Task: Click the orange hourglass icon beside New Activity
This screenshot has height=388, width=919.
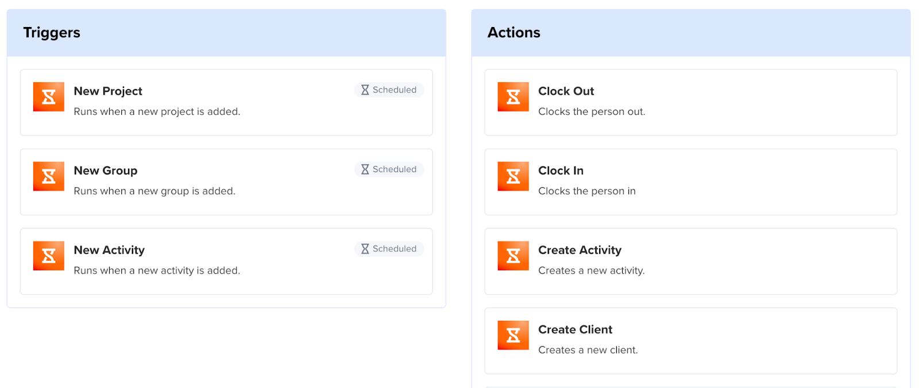Action: click(x=49, y=255)
